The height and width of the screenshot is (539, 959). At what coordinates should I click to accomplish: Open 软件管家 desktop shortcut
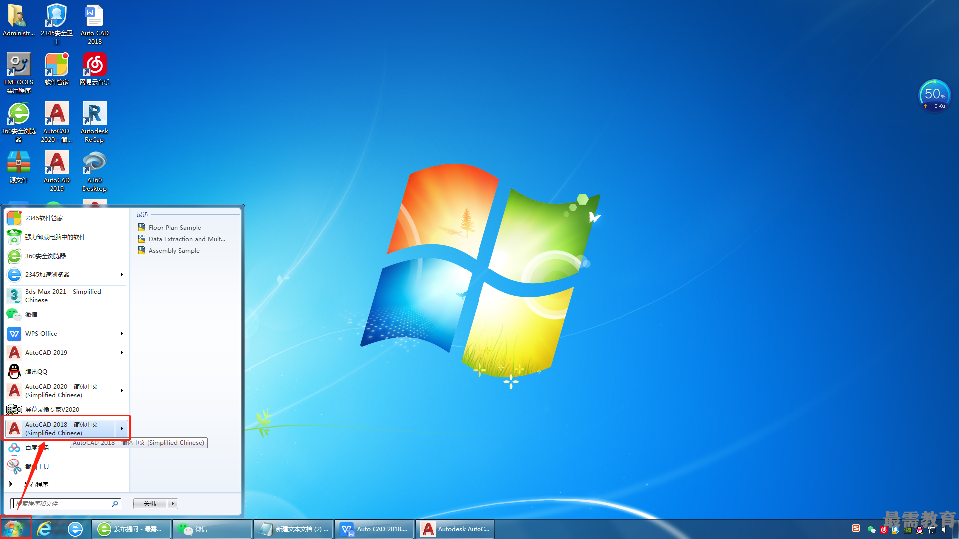(x=56, y=69)
